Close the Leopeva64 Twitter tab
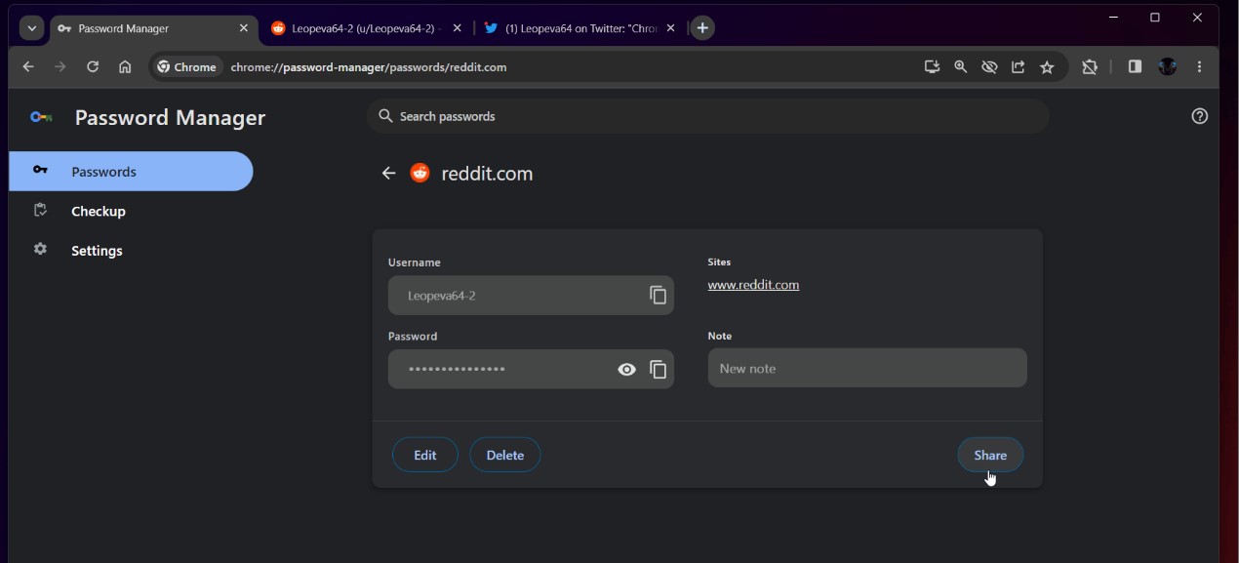 (670, 28)
